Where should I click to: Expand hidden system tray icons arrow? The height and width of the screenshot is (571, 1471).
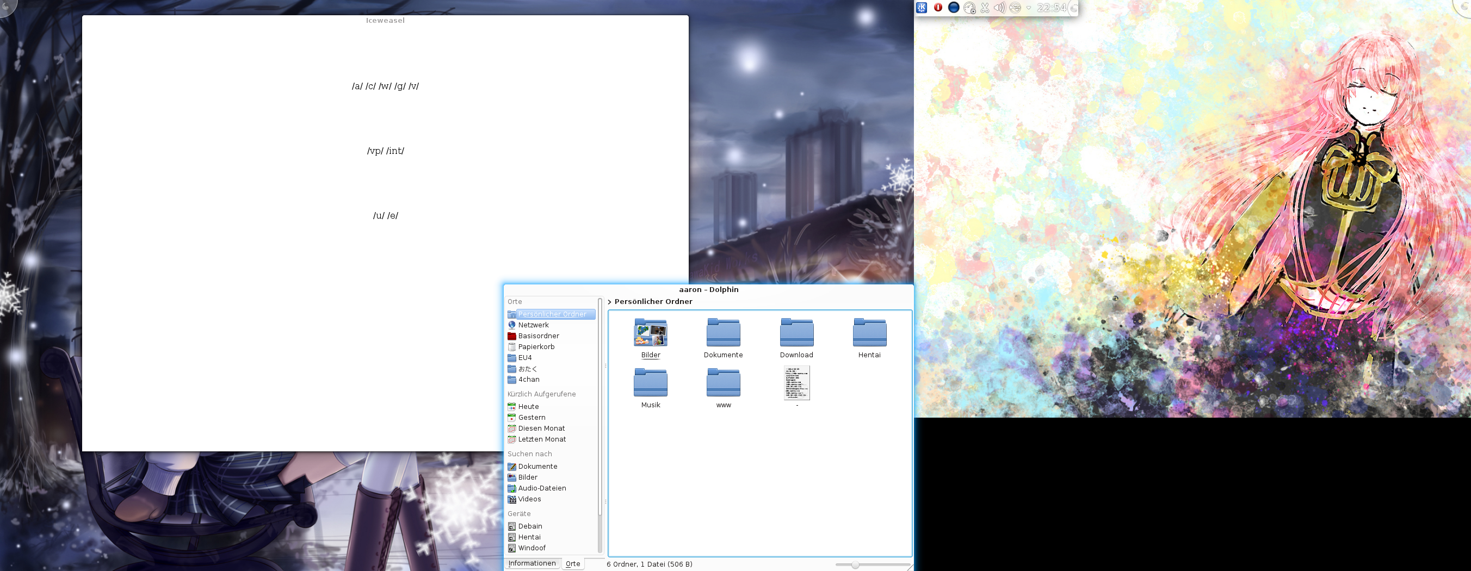click(x=1028, y=8)
